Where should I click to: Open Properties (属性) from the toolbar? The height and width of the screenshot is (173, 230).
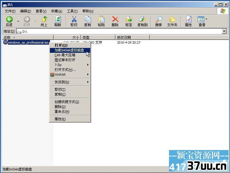(x=188, y=19)
